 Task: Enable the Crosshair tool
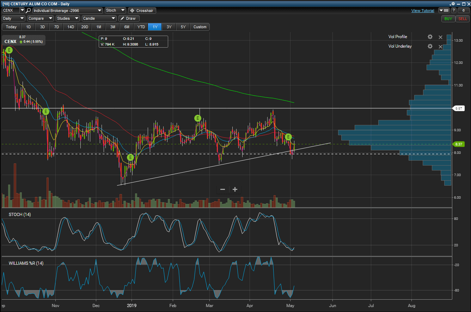142,11
